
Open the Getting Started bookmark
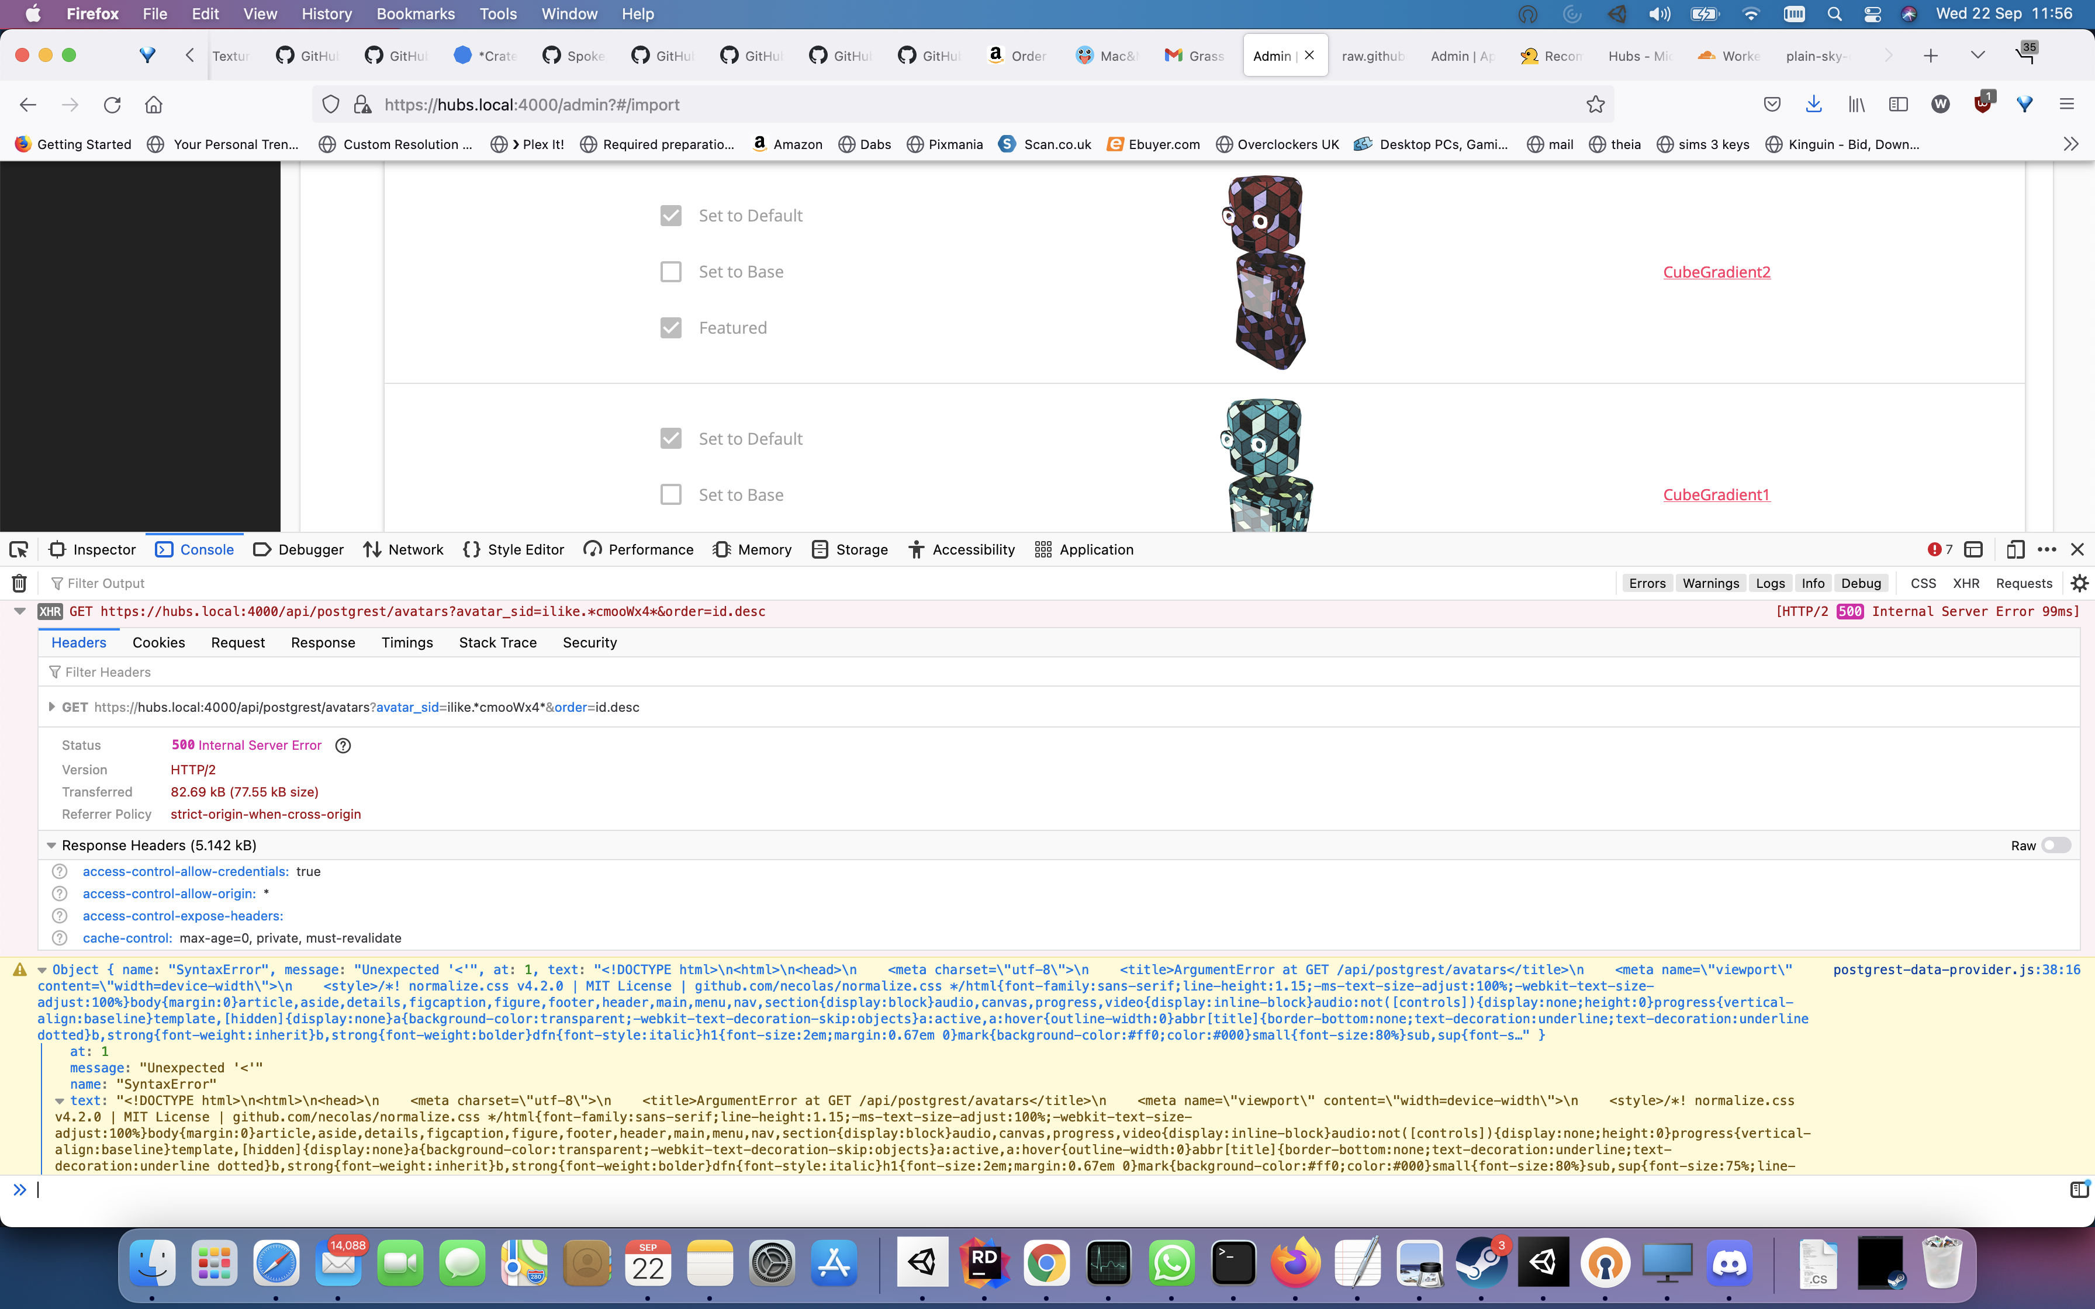(x=74, y=144)
